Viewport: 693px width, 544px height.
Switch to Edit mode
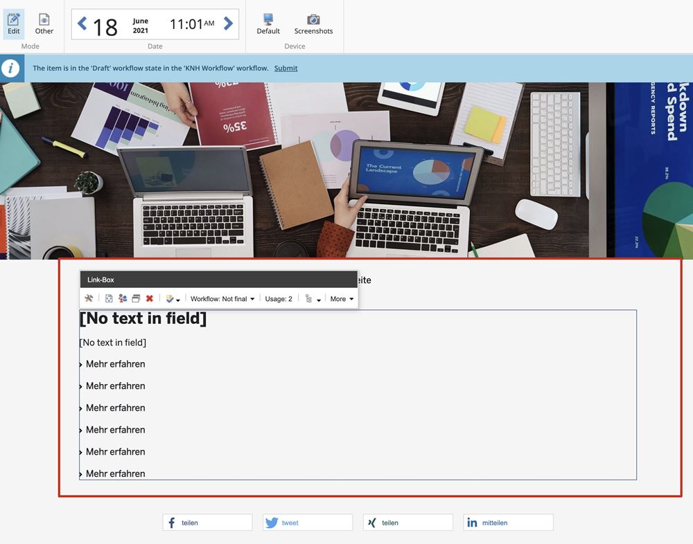14,24
